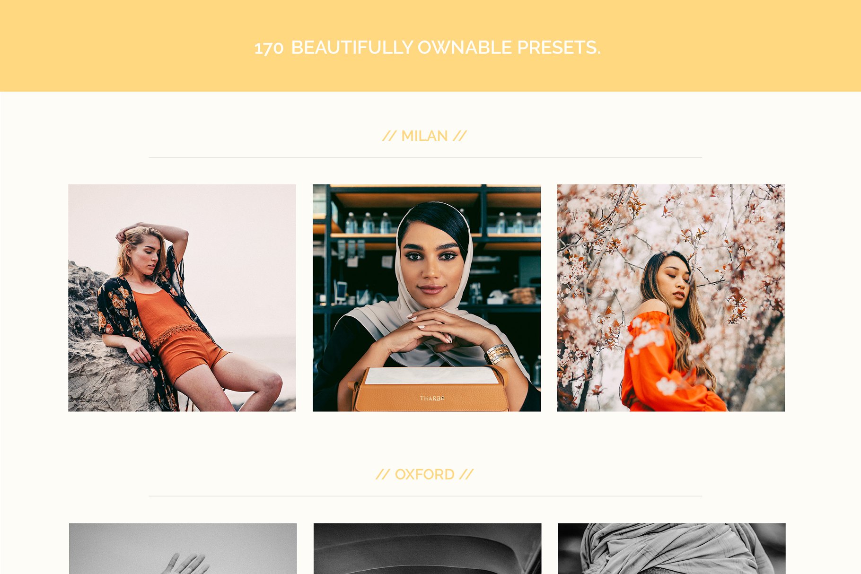
Task: Open Oxford black-and-white draped fabric photo
Action: [672, 548]
